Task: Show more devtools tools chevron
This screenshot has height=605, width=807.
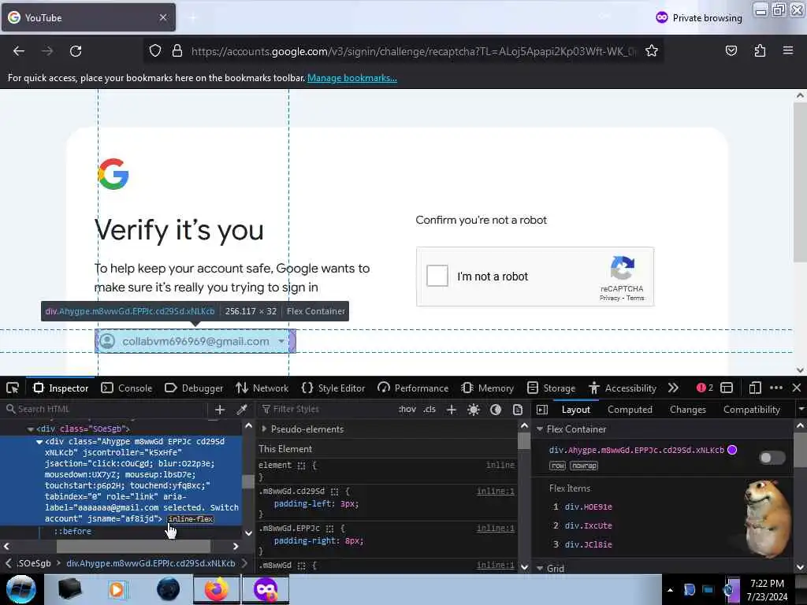Action: click(x=673, y=388)
